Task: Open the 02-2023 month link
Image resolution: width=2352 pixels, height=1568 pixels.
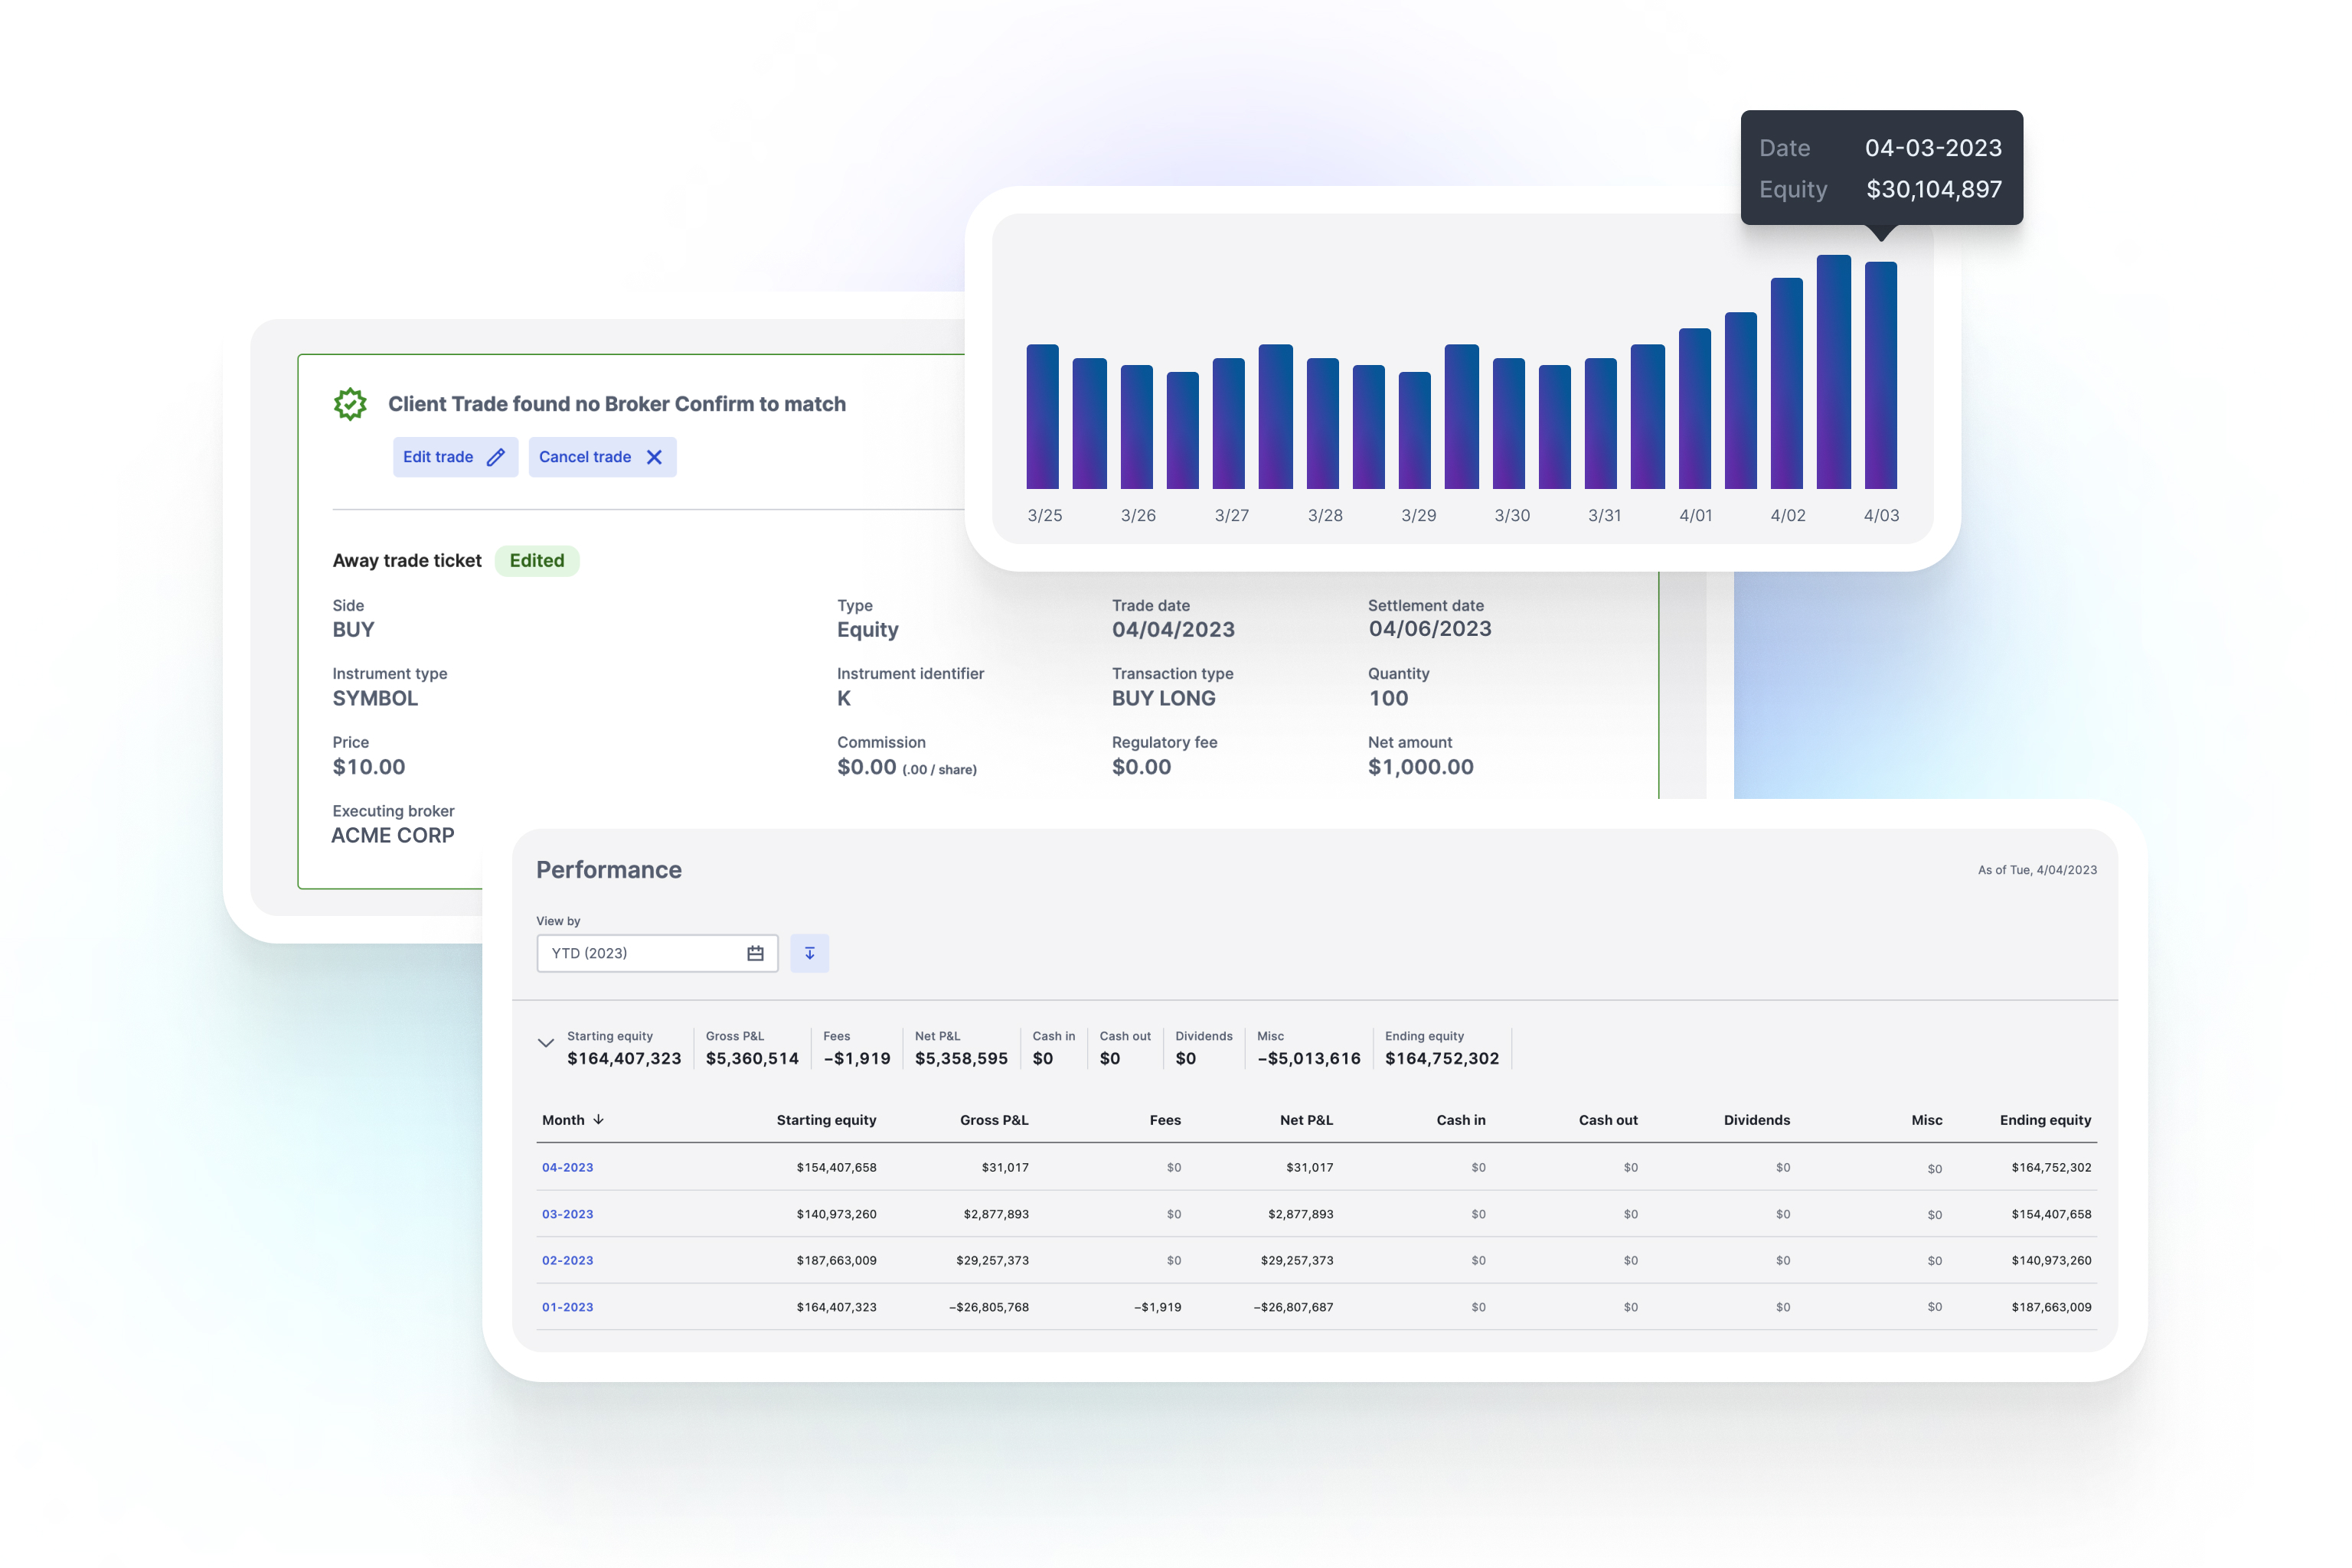Action: pos(567,1261)
